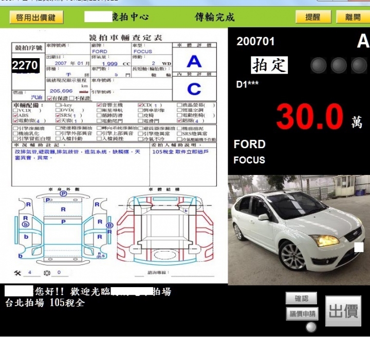This screenshot has height=337, width=370.
Task: Click the mileage value 205,696
Action: [x=61, y=91]
